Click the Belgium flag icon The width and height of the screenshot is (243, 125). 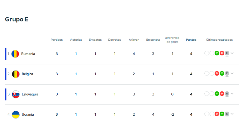click(x=15, y=74)
